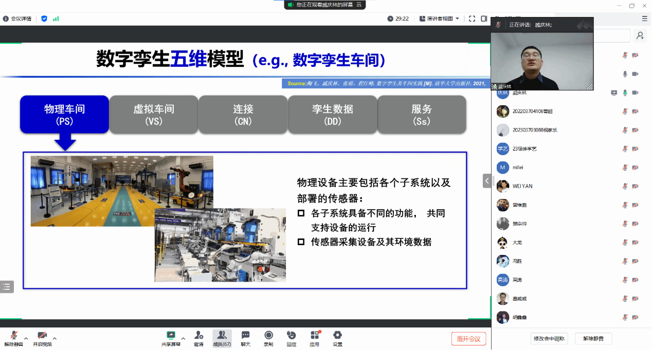Toggle the side panel icon in top bar

click(x=484, y=19)
